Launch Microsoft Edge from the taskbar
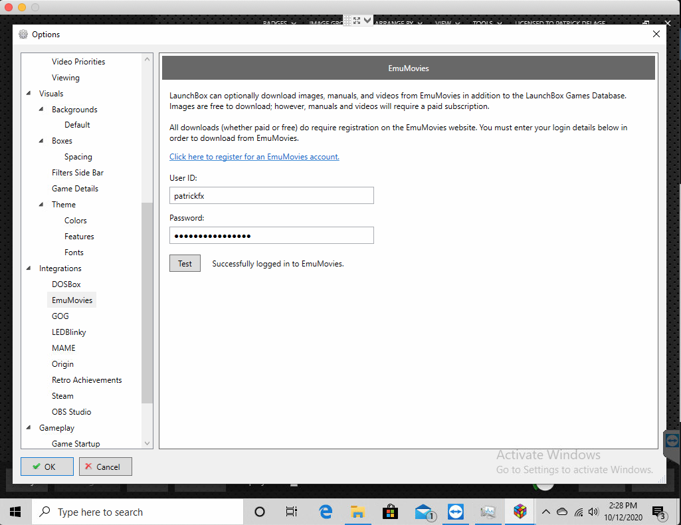The width and height of the screenshot is (681, 525). pos(326,512)
